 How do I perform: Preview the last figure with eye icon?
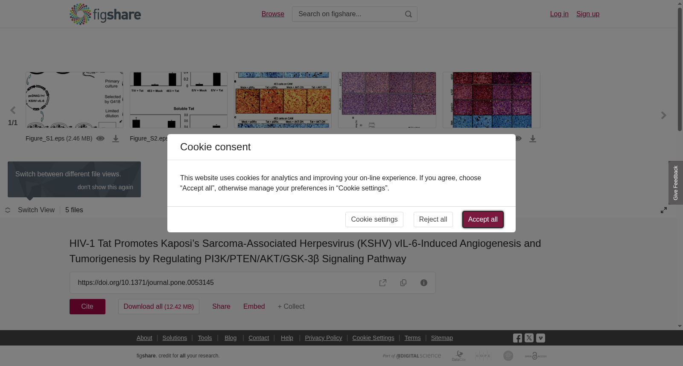518,138
